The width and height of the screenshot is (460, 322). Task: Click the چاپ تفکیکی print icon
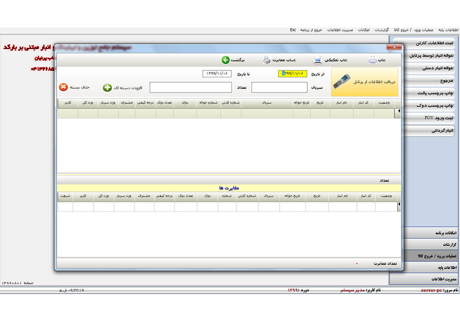pos(317,60)
